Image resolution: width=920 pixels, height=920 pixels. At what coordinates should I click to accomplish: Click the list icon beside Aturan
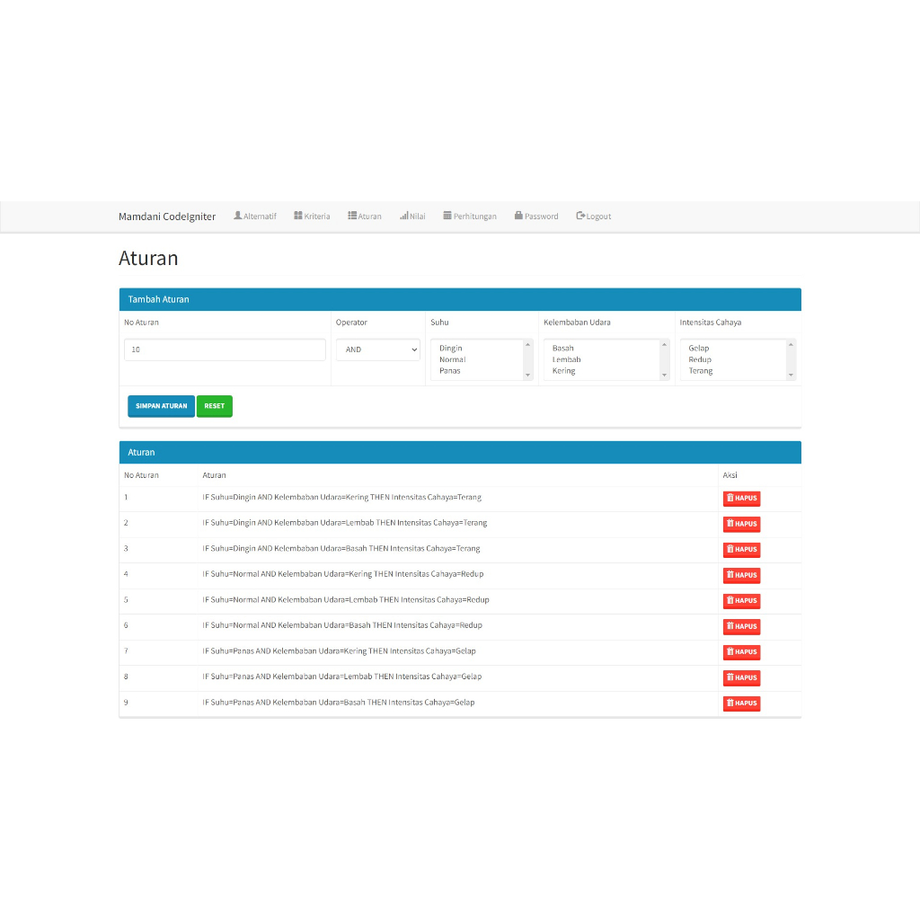[352, 216]
